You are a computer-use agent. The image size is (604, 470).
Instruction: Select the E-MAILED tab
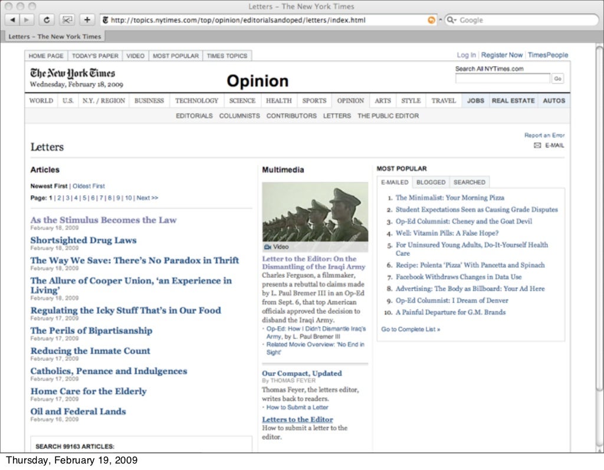395,182
